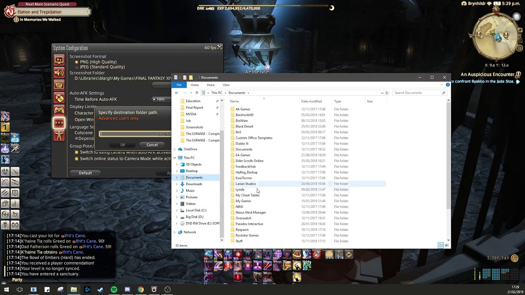
Task: Open Sound Settings speaker icon in System Configuration
Action: 59,73
